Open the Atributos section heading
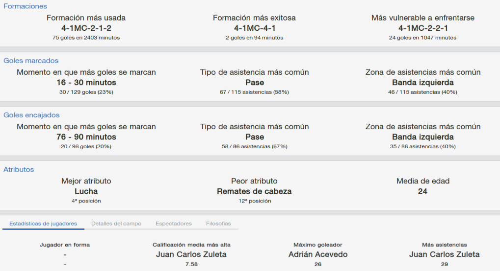Screen dimensions: 500x271 (x=19, y=170)
